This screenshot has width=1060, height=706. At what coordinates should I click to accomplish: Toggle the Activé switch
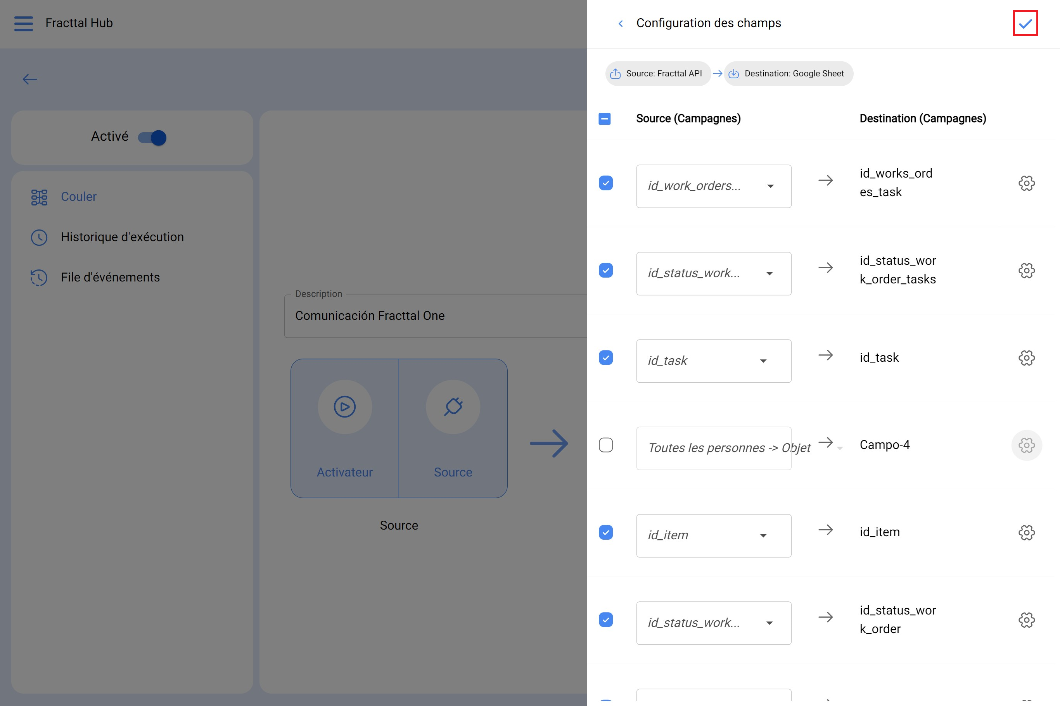pos(152,137)
